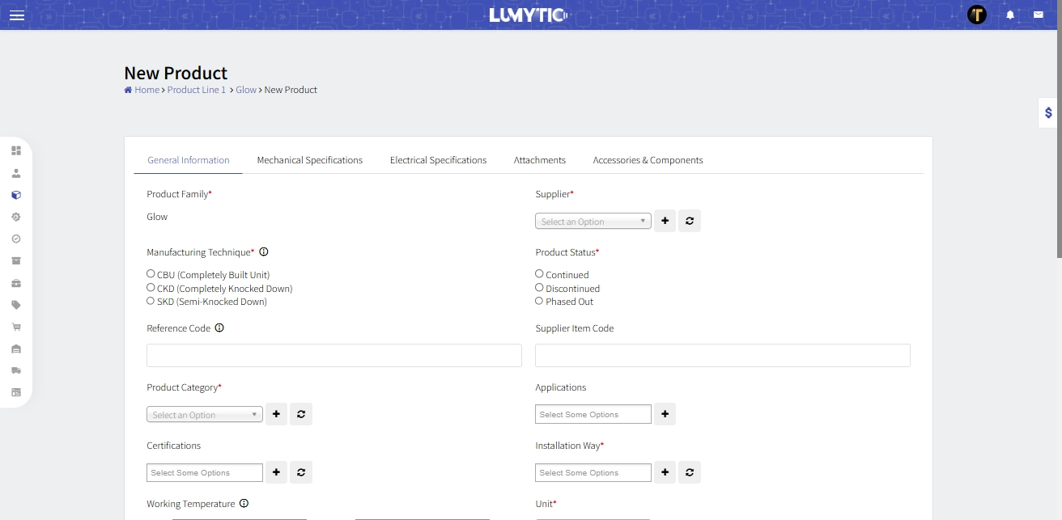This screenshot has width=1062, height=520.
Task: Select the shopping cart sidebar icon
Action: coord(16,327)
